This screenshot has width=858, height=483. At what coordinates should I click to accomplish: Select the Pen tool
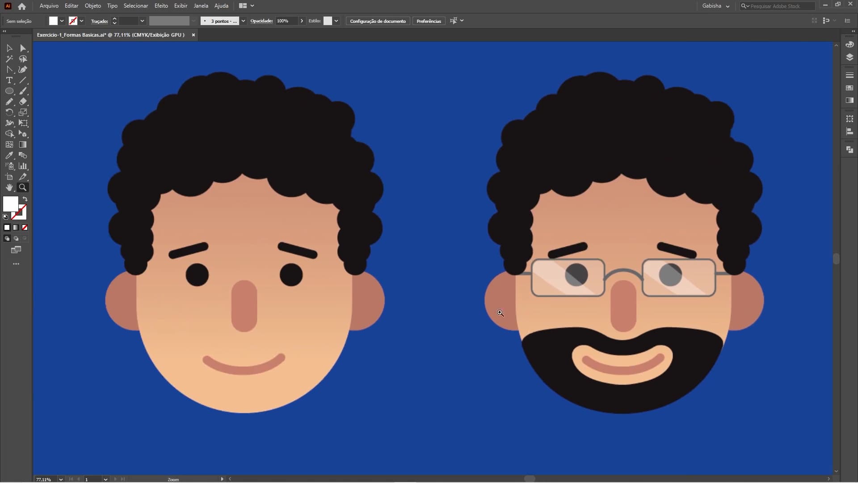(9, 69)
